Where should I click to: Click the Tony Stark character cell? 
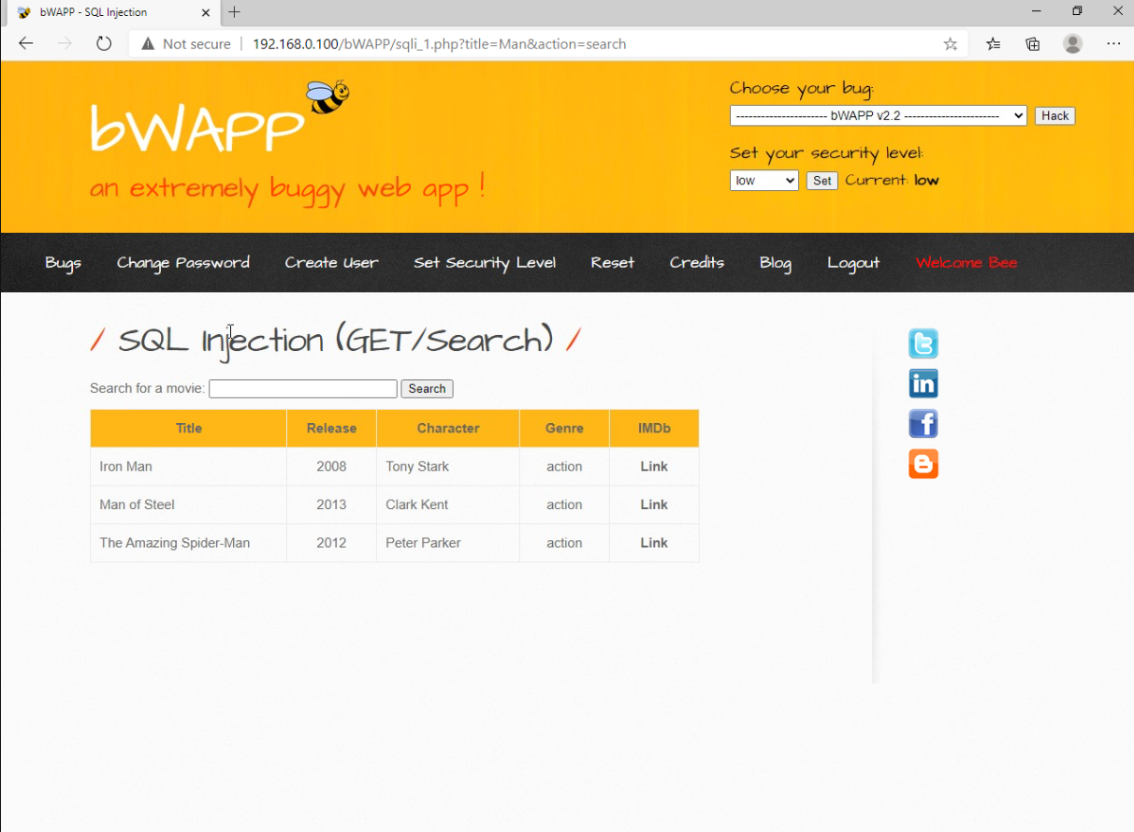tap(448, 466)
